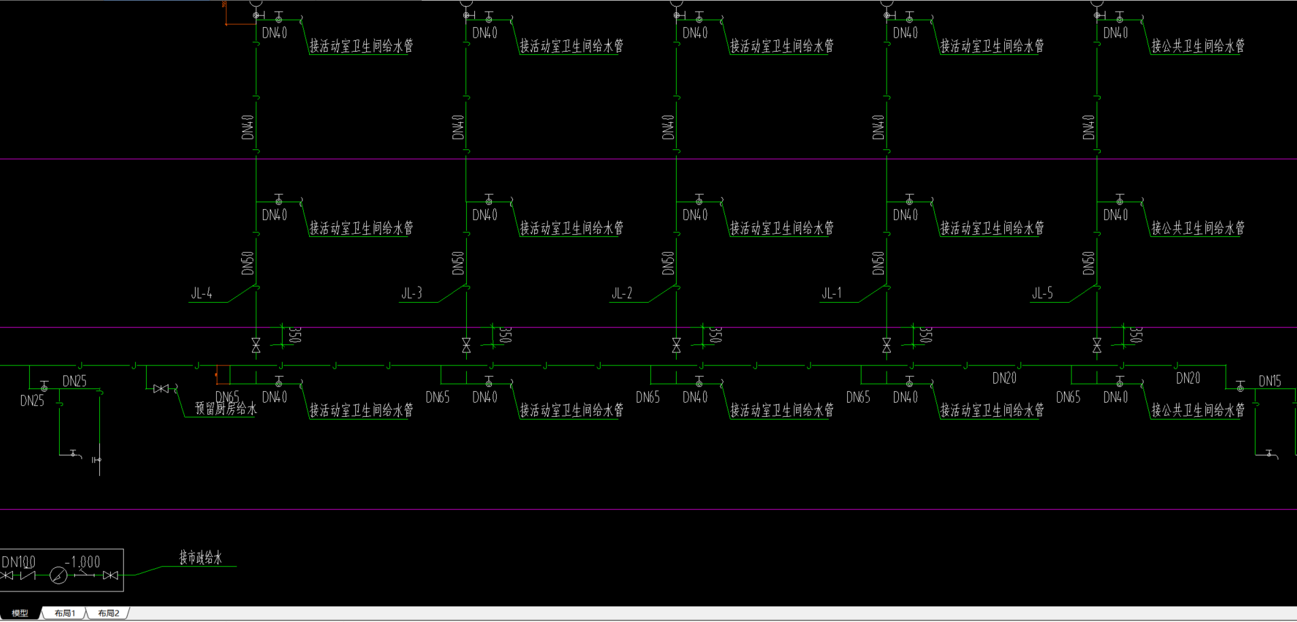1297x622 pixels.
Task: Select the water meter symbol beside DN100
Action: [x=59, y=576]
